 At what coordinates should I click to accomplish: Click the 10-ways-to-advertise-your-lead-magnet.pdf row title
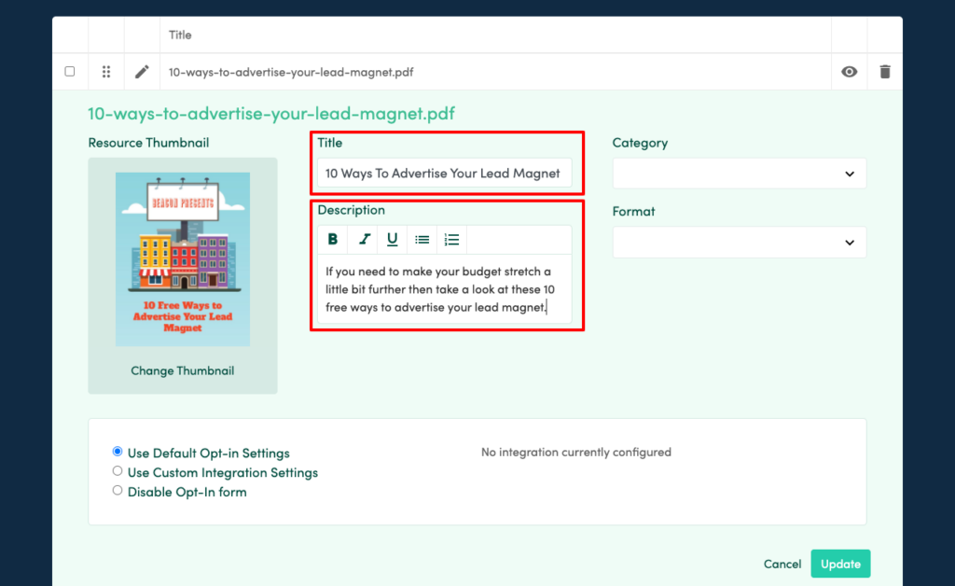coord(291,72)
